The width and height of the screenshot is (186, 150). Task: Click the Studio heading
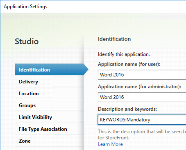coord(27,41)
